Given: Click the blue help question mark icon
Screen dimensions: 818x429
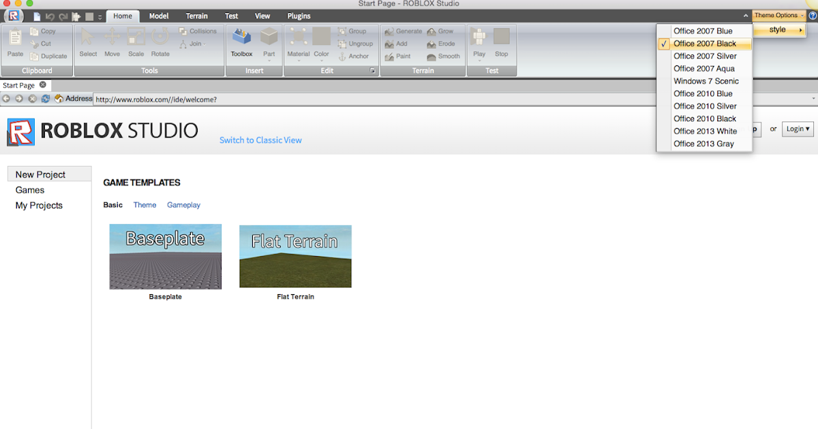Looking at the screenshot, I should [813, 15].
